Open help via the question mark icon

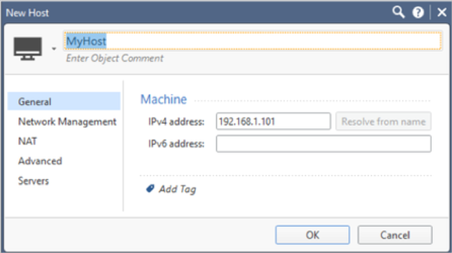pyautogui.click(x=418, y=12)
